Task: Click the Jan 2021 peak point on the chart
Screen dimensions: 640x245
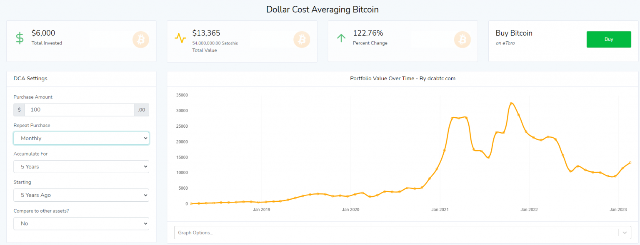Action: point(458,118)
